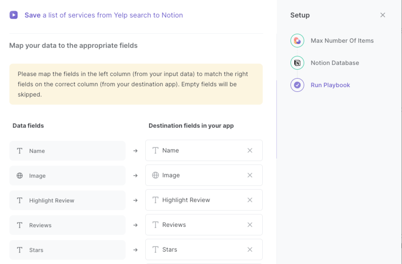Click the Name data field row
This screenshot has height=264, width=402.
67,151
